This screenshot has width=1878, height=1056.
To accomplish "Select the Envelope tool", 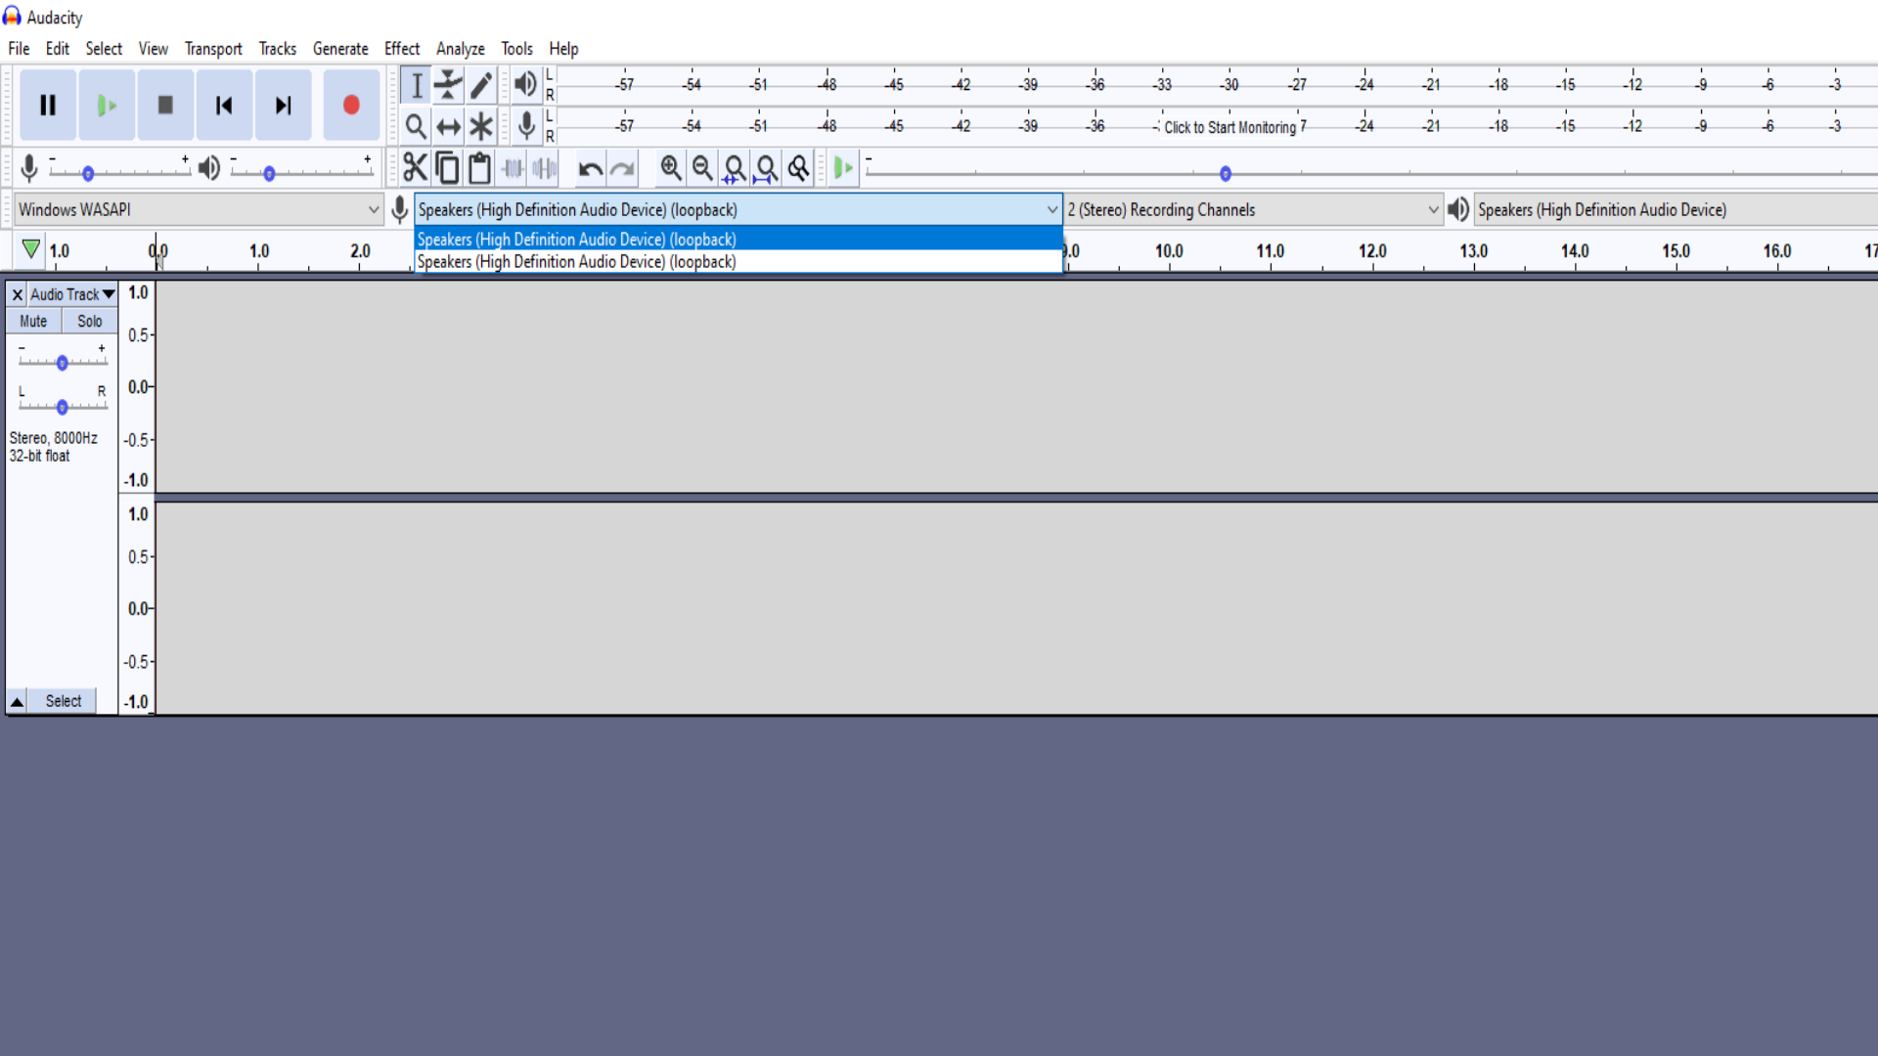I will (448, 85).
